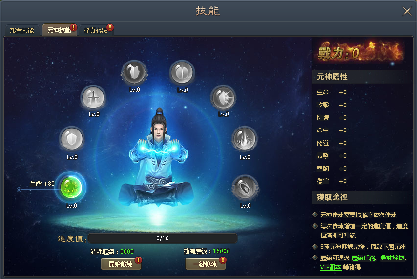
Task: Open the 趣味燈謎 link
Action: [x=393, y=258]
